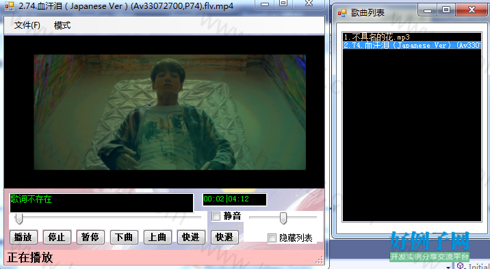Rewind with 快退 button
The width and height of the screenshot is (490, 269).
click(224, 237)
